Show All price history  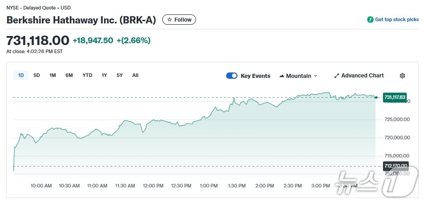point(135,75)
